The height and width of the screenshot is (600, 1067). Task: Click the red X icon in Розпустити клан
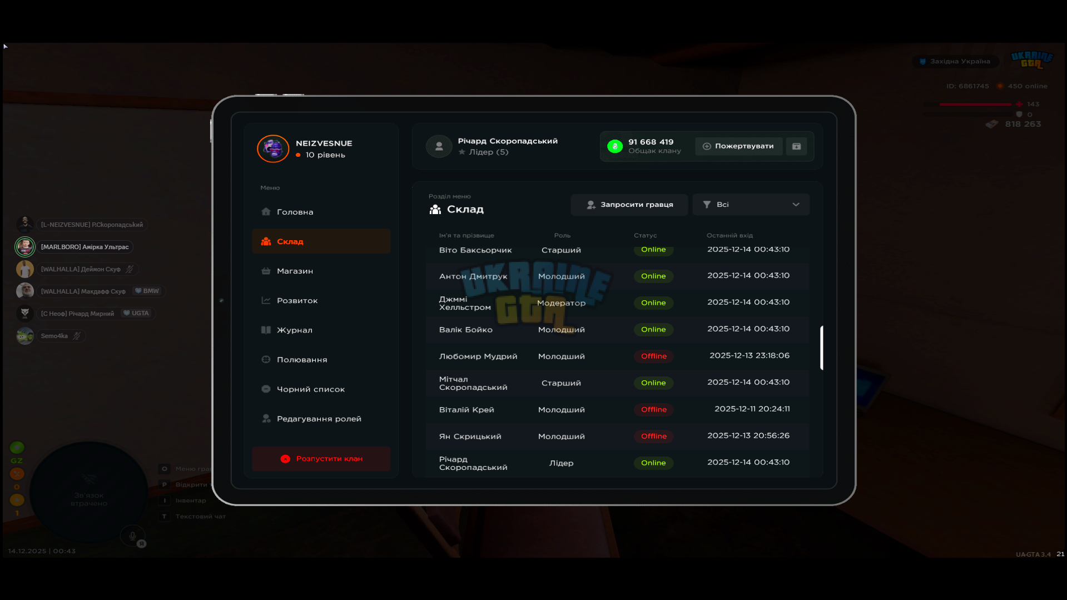point(285,459)
